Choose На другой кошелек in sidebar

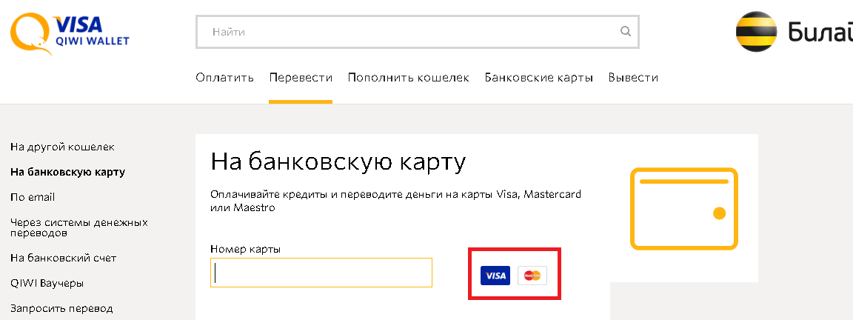(62, 147)
